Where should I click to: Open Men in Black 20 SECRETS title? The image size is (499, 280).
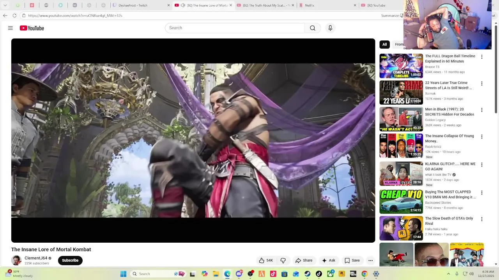point(449,112)
